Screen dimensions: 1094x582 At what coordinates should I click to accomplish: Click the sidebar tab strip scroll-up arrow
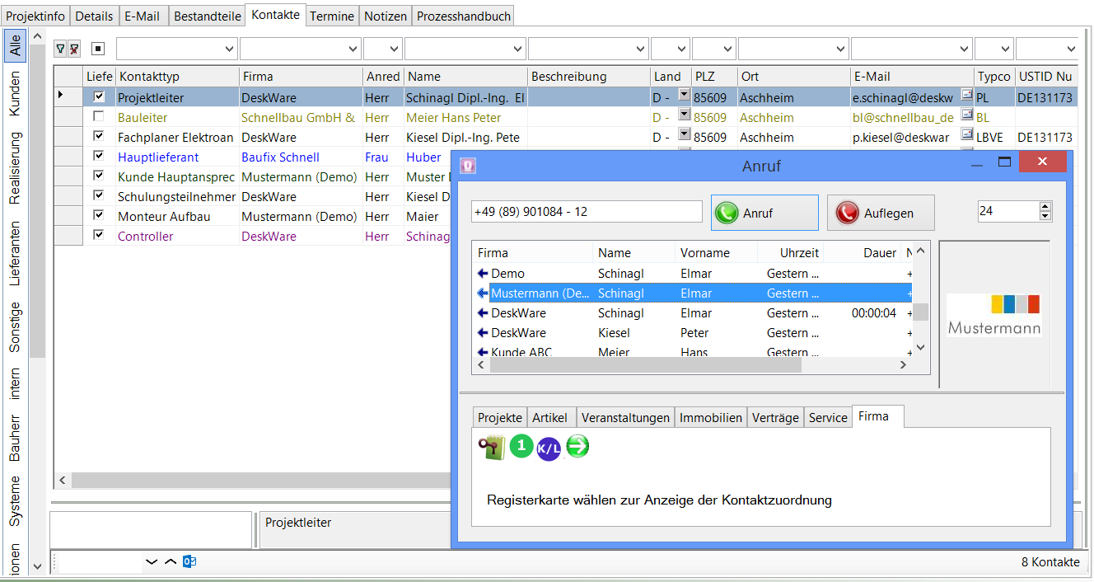[x=37, y=37]
